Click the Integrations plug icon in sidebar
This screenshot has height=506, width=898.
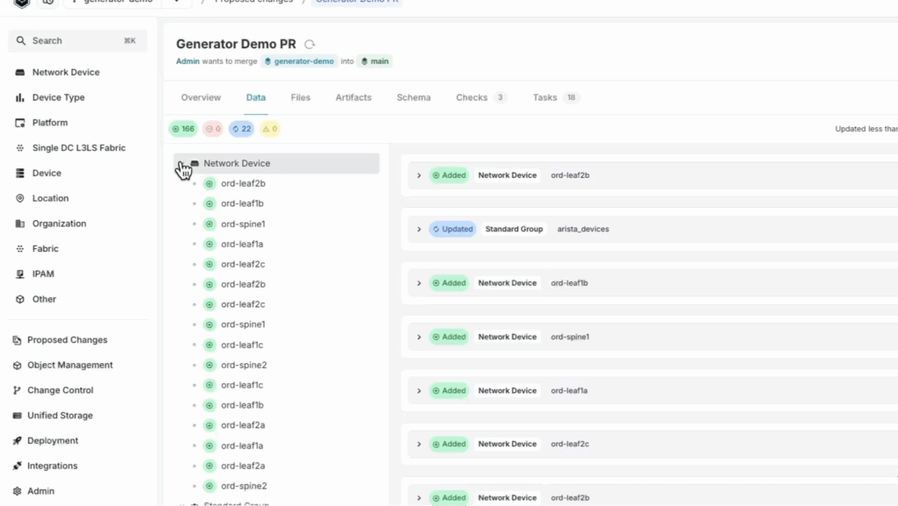click(x=18, y=467)
